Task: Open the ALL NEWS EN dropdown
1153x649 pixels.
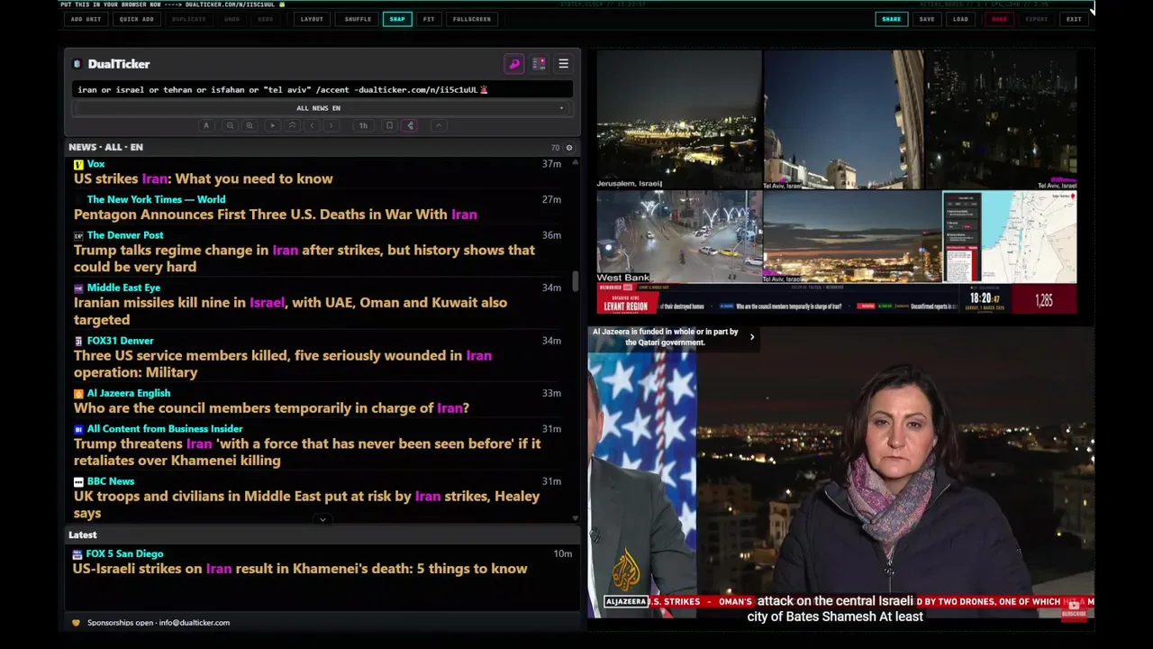Action: 322,108
